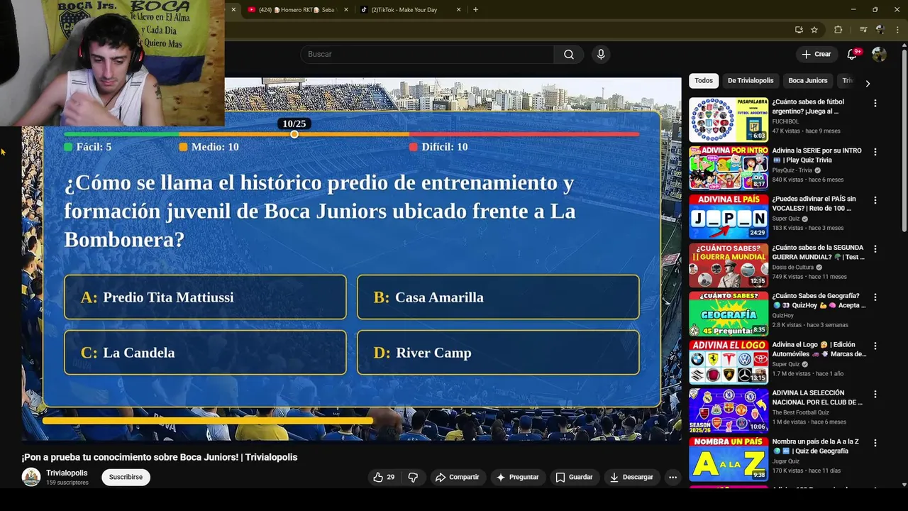Close the leftmost browser tab
Screen dimensions: 908x511
tap(233, 10)
